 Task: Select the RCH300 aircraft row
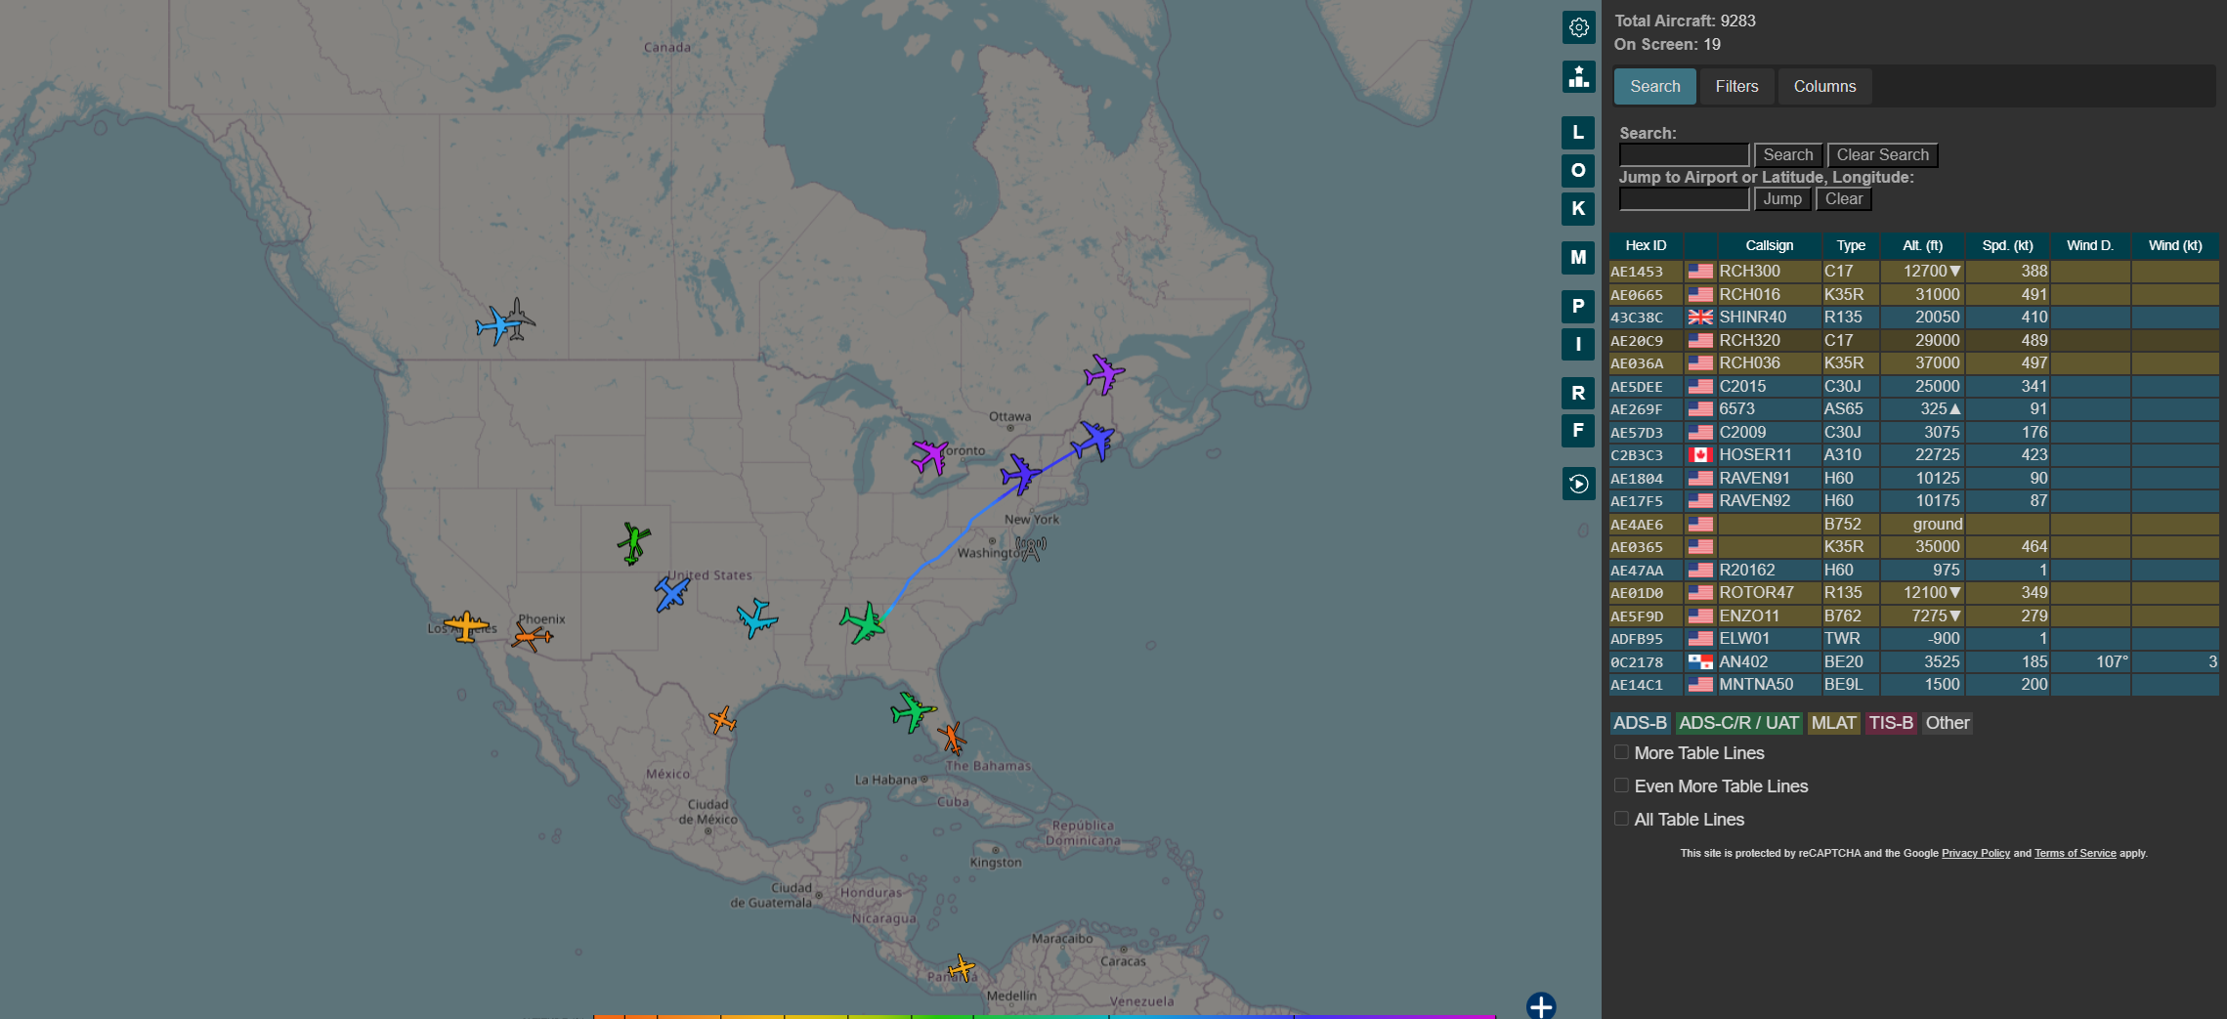pos(1913,271)
